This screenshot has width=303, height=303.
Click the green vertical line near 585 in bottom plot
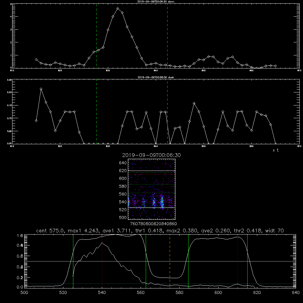[x=188, y=261]
